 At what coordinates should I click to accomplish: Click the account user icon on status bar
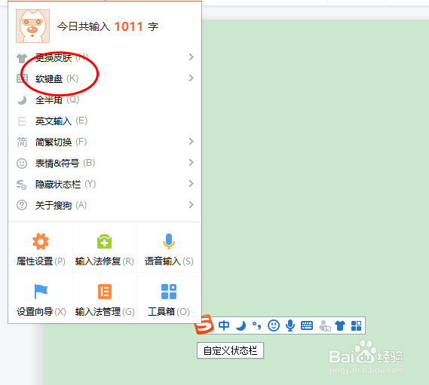324,325
